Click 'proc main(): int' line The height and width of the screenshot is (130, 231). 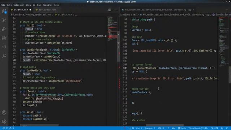pos(32,112)
